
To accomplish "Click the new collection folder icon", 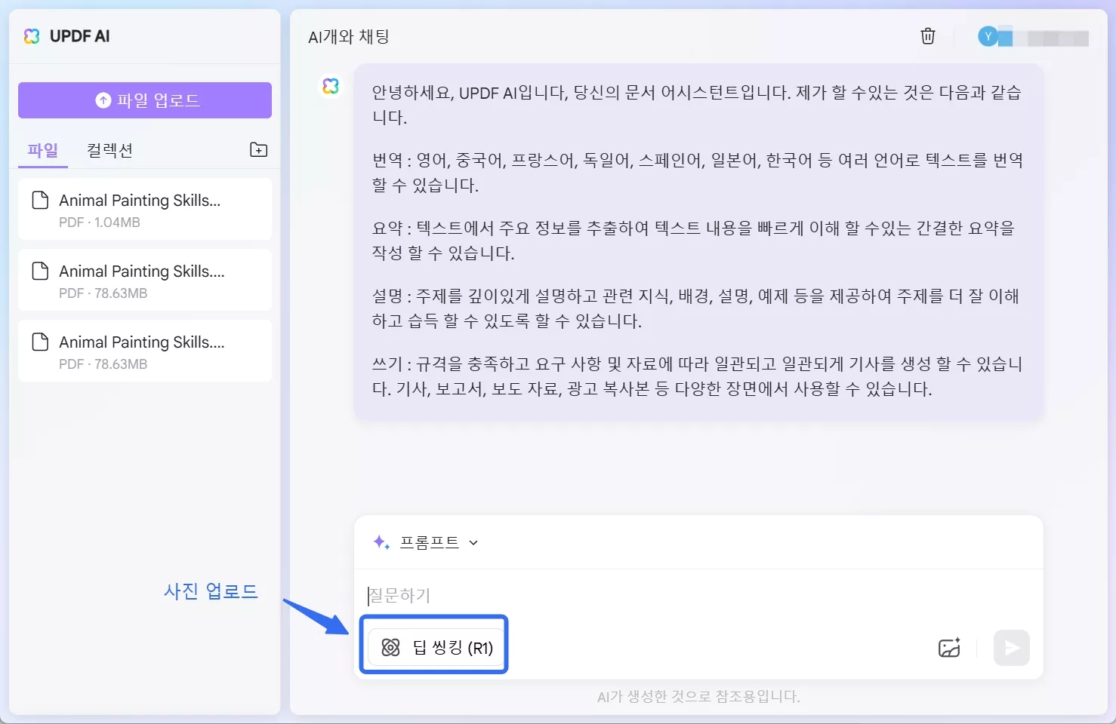I will coord(258,149).
